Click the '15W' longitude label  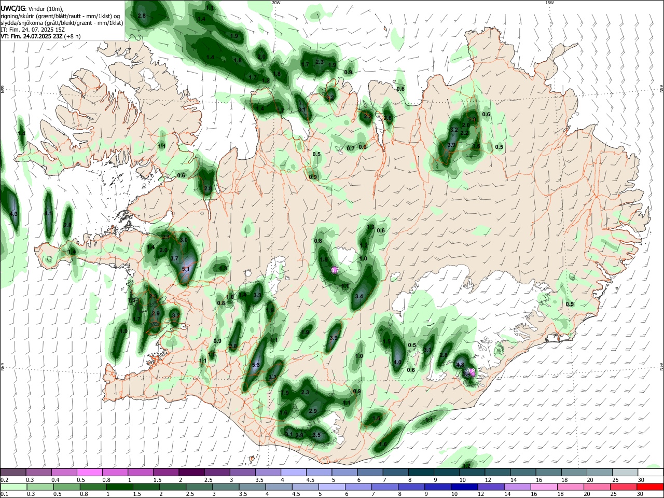[549, 3]
